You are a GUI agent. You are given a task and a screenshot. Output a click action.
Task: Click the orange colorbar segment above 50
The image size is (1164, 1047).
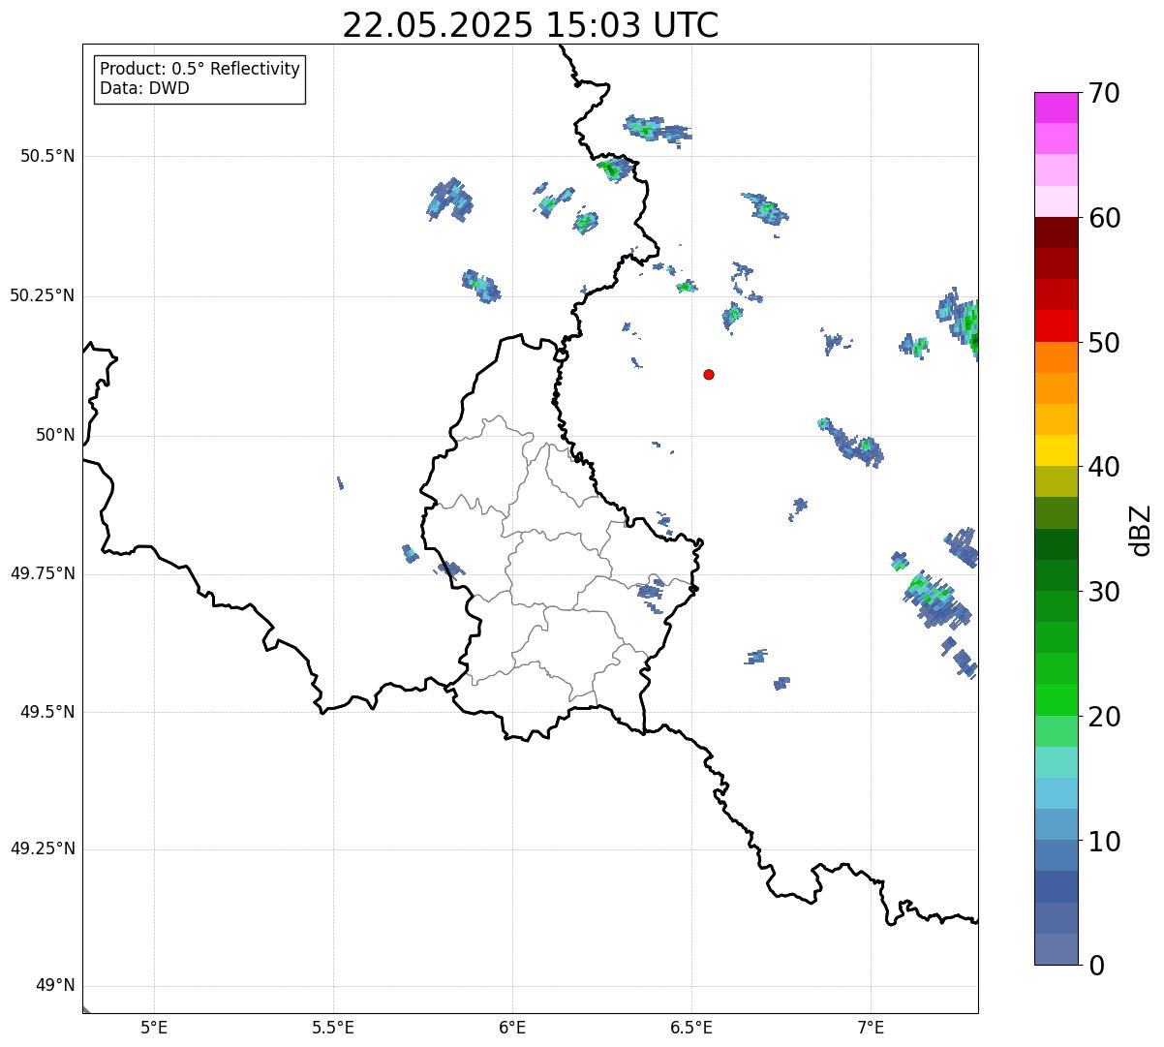(1056, 357)
